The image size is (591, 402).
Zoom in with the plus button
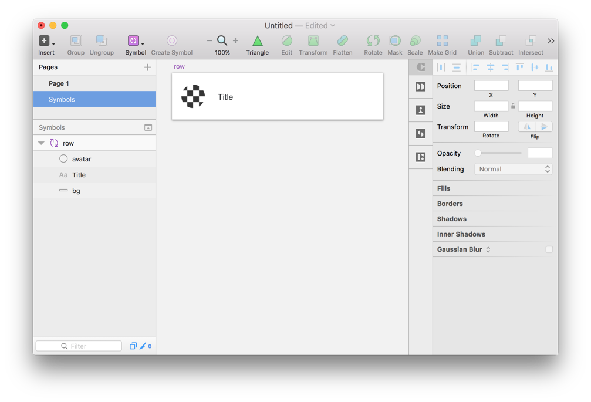tap(235, 40)
